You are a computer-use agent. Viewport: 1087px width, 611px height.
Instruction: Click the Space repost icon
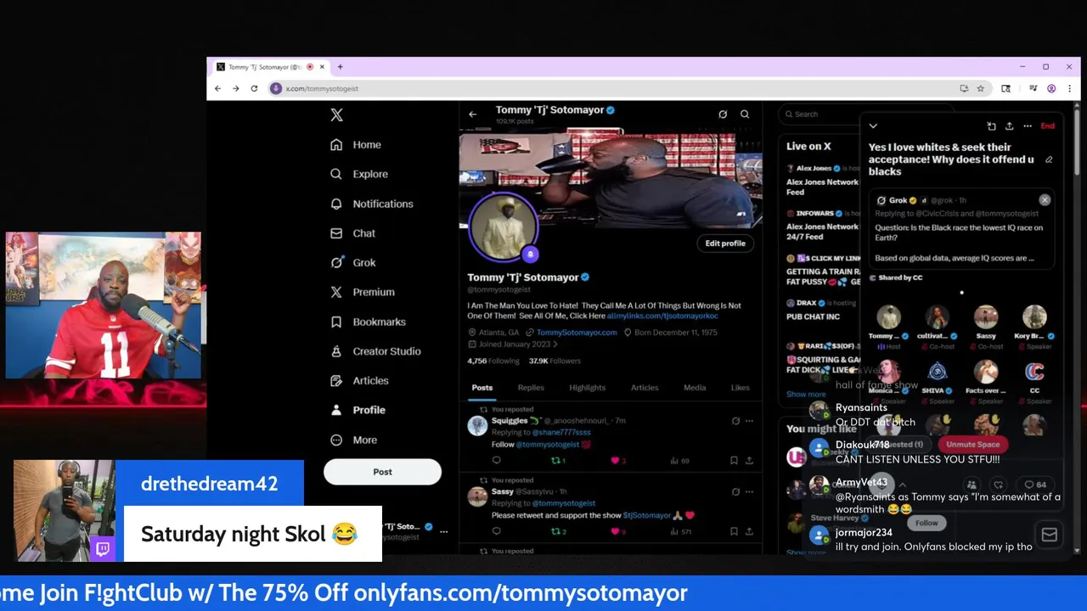tap(991, 126)
